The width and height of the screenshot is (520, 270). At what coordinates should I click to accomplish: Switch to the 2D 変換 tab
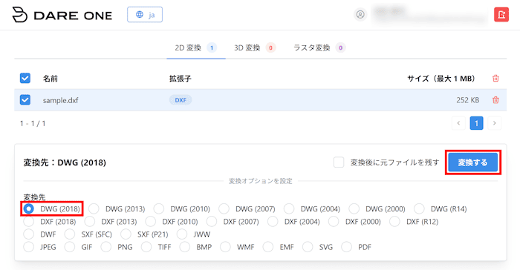[195, 47]
